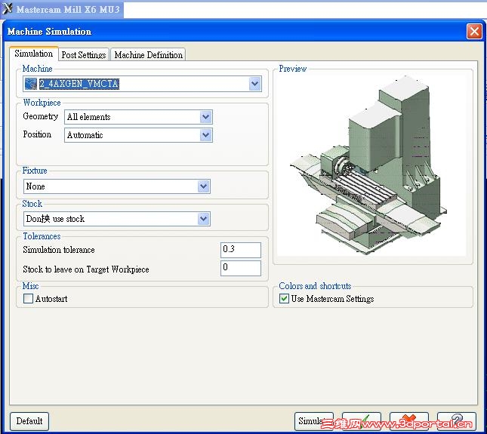Click the Stock to leave on Target Workpiece field
This screenshot has width=487, height=434.
(x=241, y=268)
